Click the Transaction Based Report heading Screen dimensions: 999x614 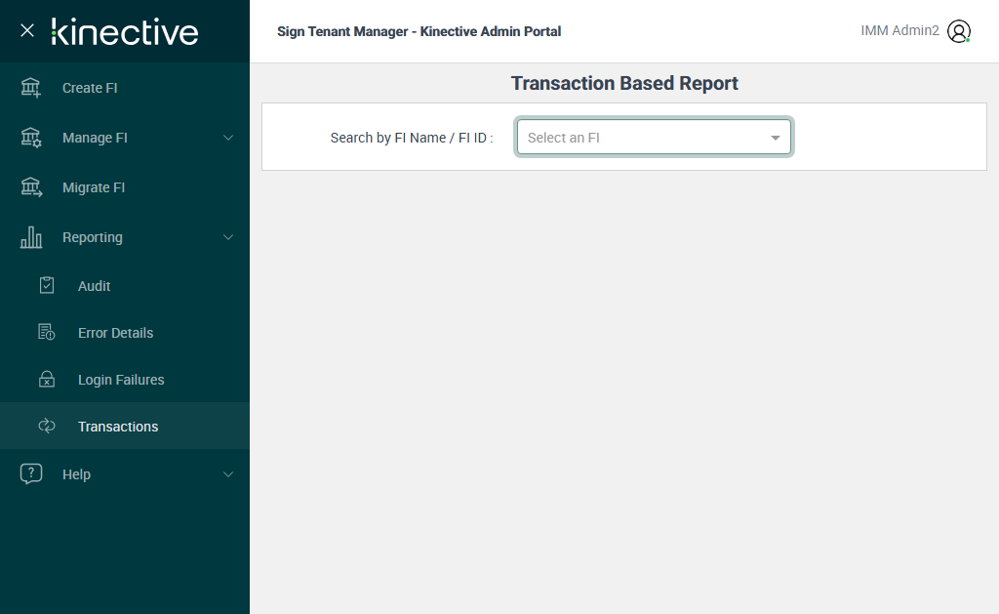624,84
